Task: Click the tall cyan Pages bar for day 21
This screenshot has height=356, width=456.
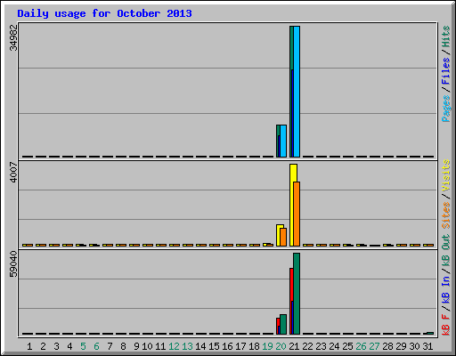Action: pyautogui.click(x=297, y=92)
